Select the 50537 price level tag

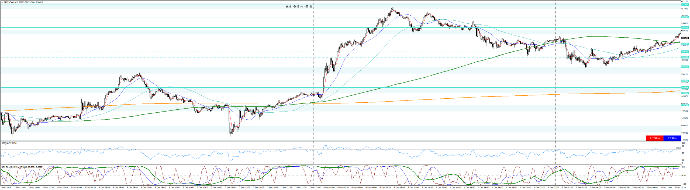point(685,44)
